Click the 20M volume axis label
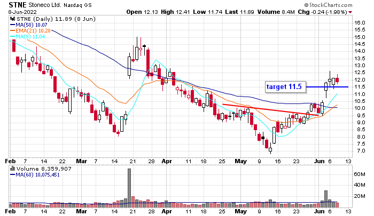The width and height of the screenshot is (374, 216). click(360, 196)
